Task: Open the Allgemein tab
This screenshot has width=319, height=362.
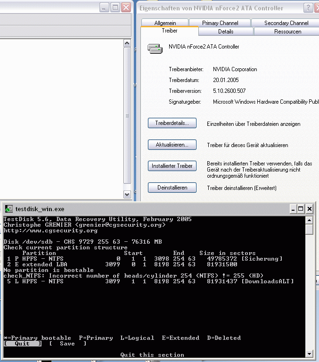Action: [x=165, y=23]
